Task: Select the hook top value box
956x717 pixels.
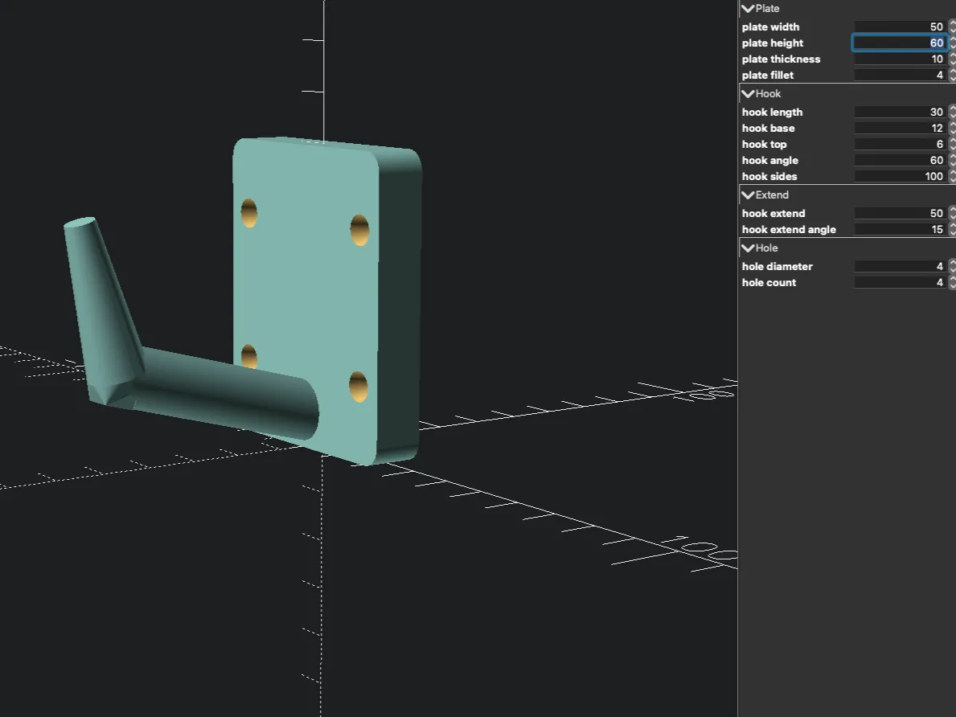Action: (x=899, y=145)
